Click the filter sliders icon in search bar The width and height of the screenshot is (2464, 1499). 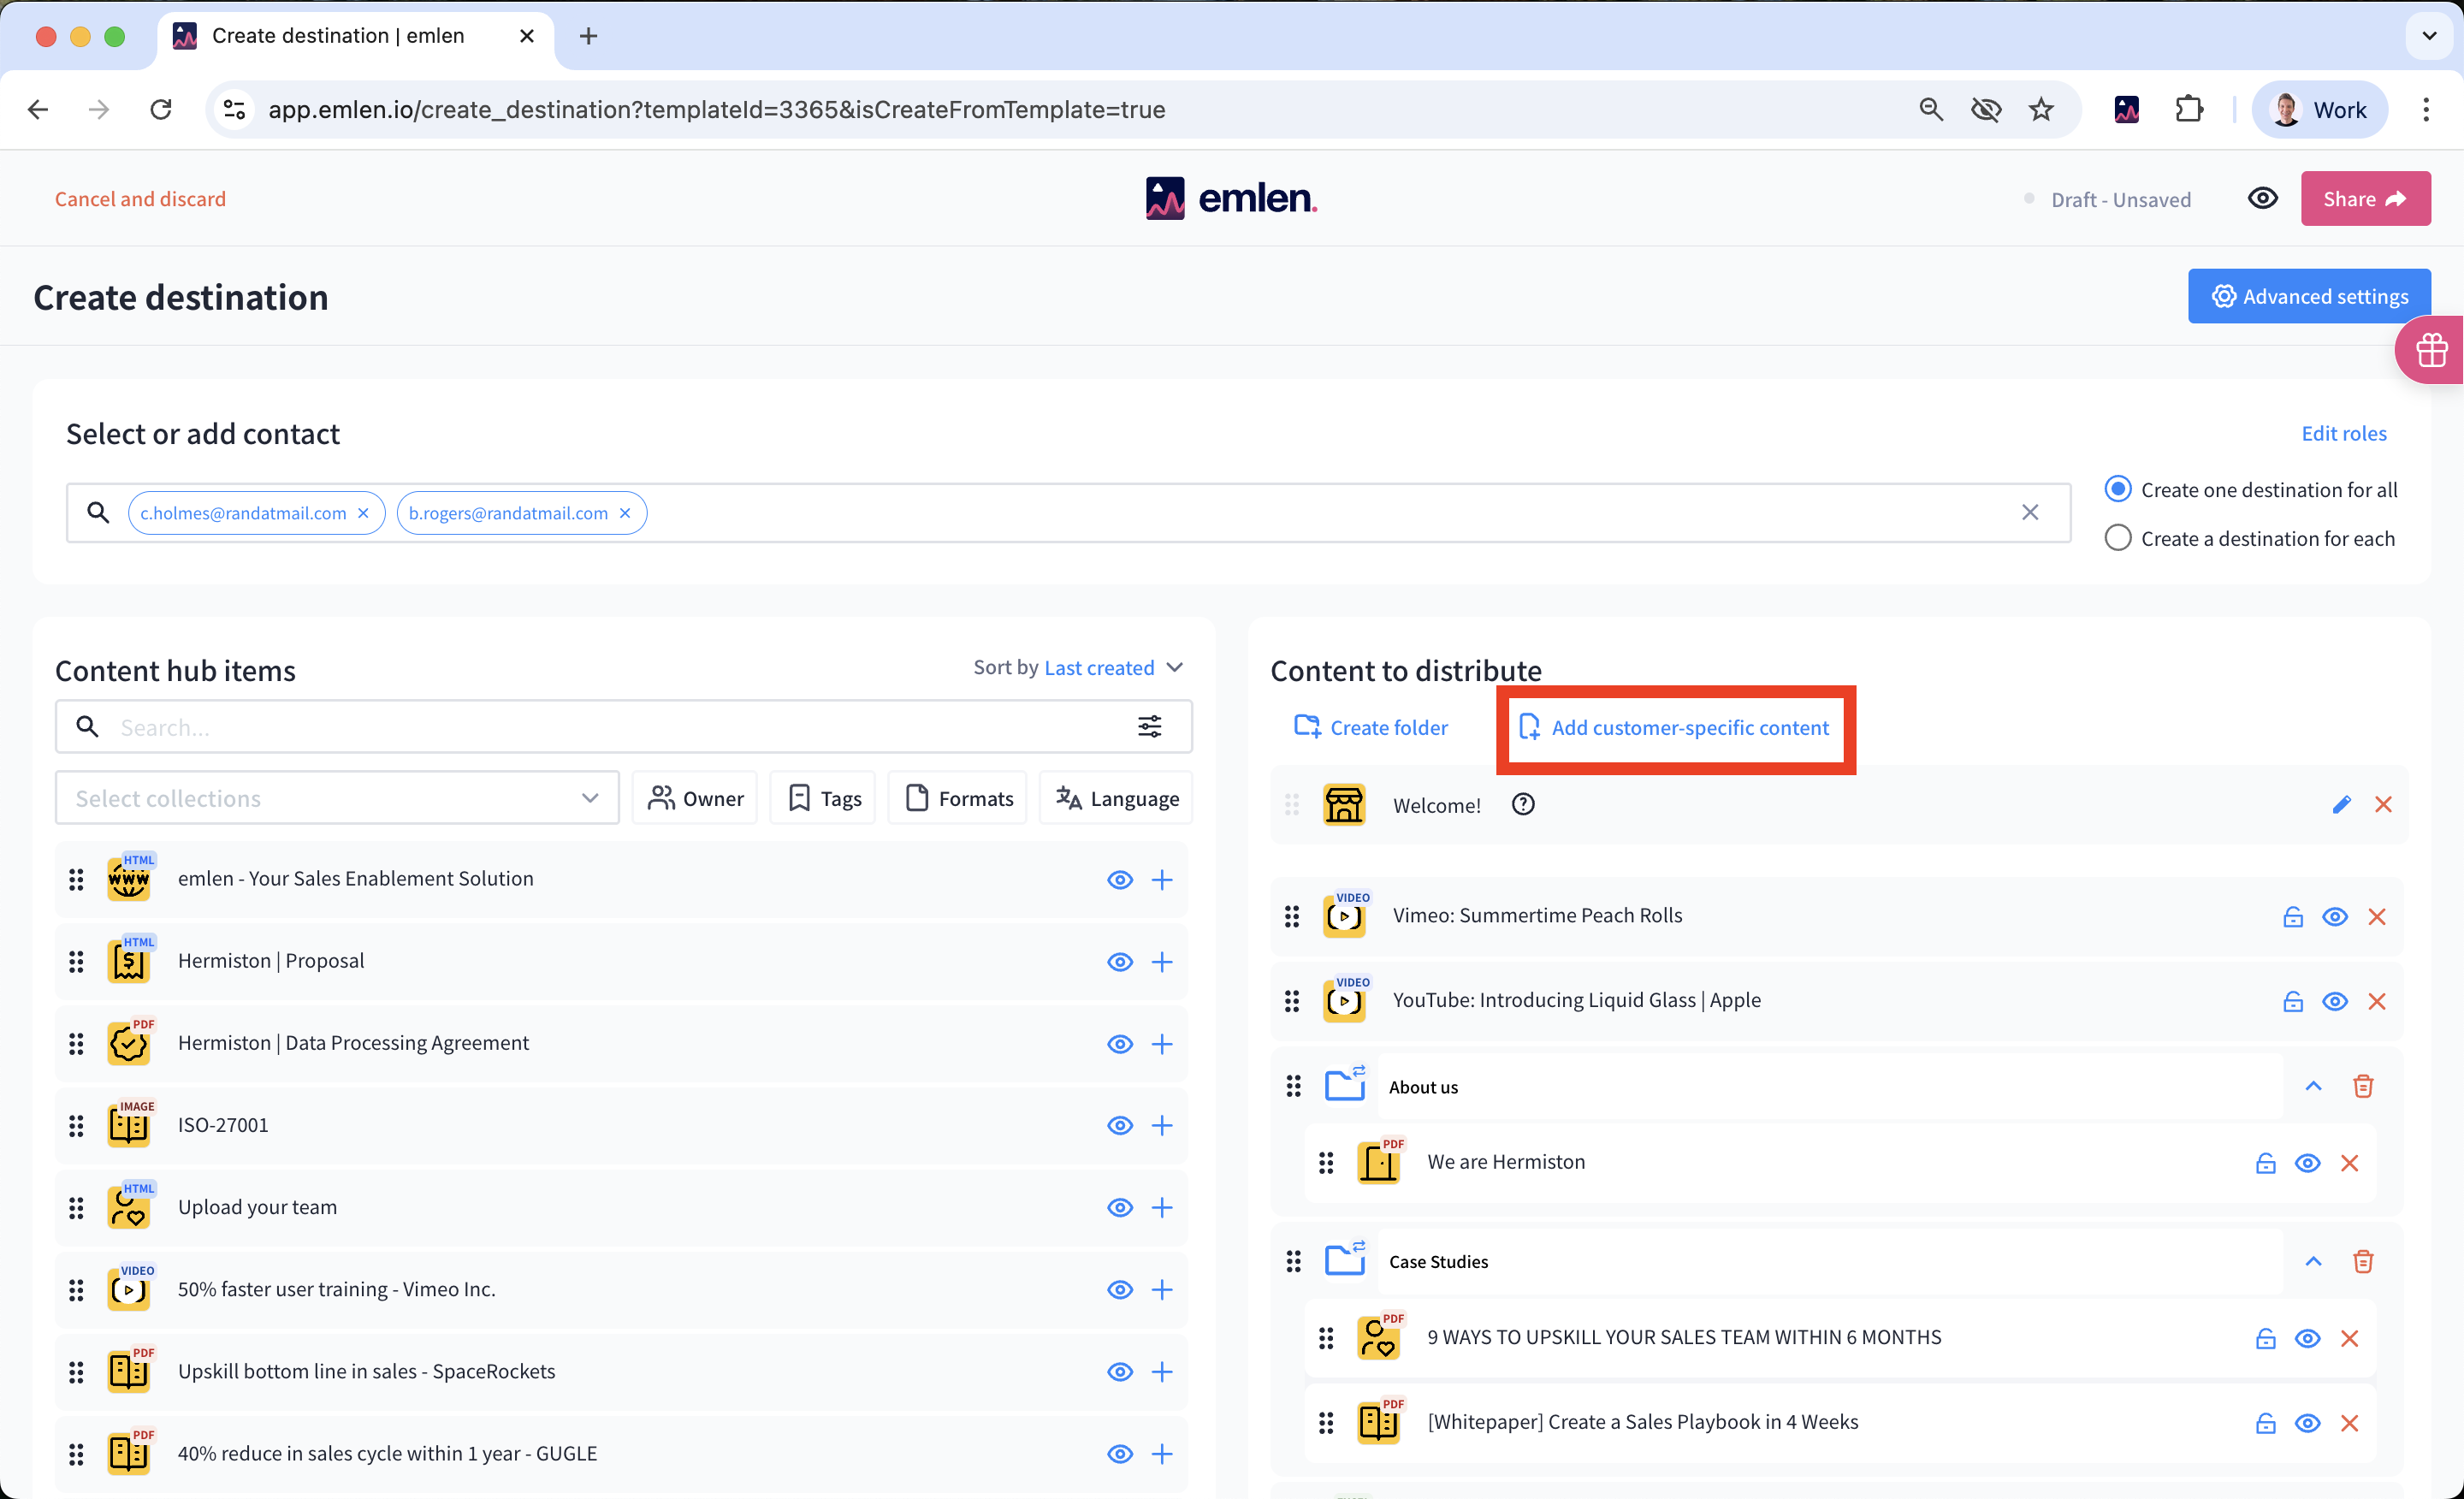point(1149,727)
